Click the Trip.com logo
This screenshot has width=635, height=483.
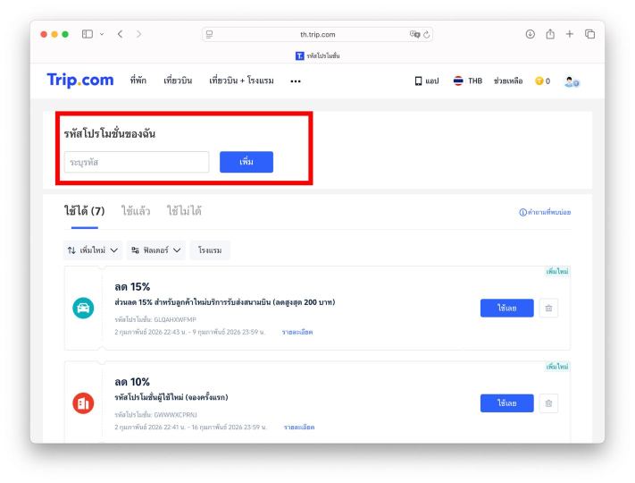click(80, 80)
